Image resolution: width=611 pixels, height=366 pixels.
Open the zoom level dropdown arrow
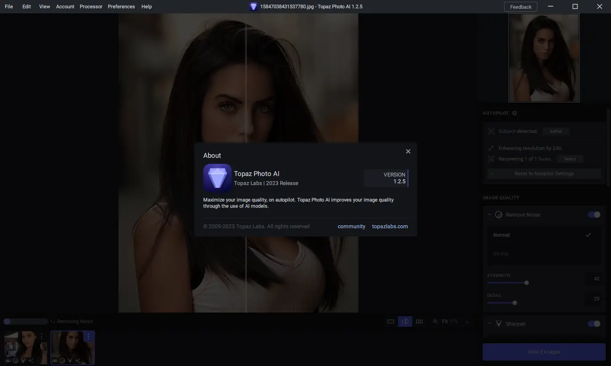tap(467, 321)
